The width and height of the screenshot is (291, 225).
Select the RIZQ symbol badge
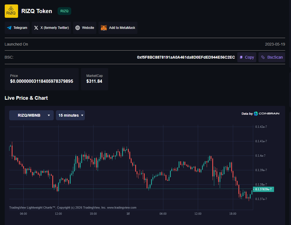pyautogui.click(x=64, y=11)
